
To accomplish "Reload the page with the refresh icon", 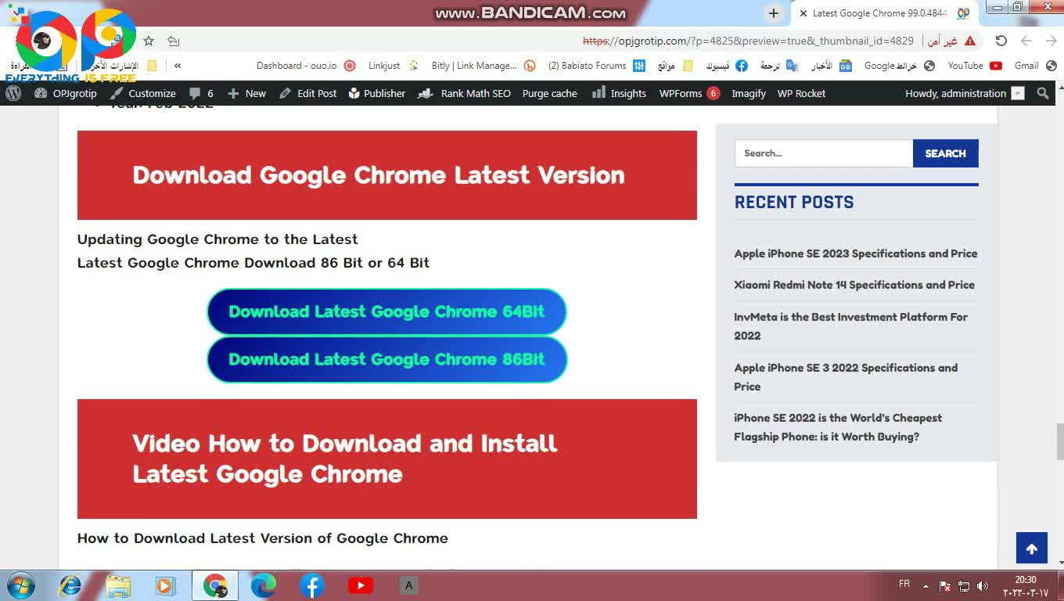I will [x=1001, y=41].
